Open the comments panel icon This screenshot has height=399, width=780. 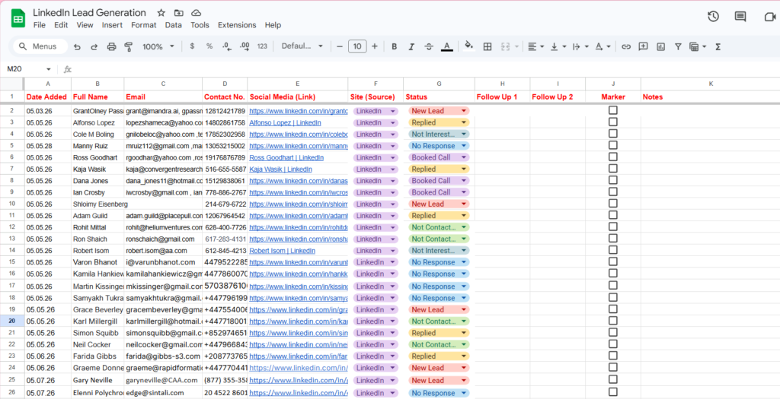[740, 17]
